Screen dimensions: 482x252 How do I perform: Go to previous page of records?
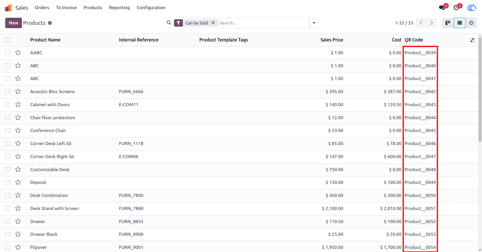pyautogui.click(x=421, y=23)
